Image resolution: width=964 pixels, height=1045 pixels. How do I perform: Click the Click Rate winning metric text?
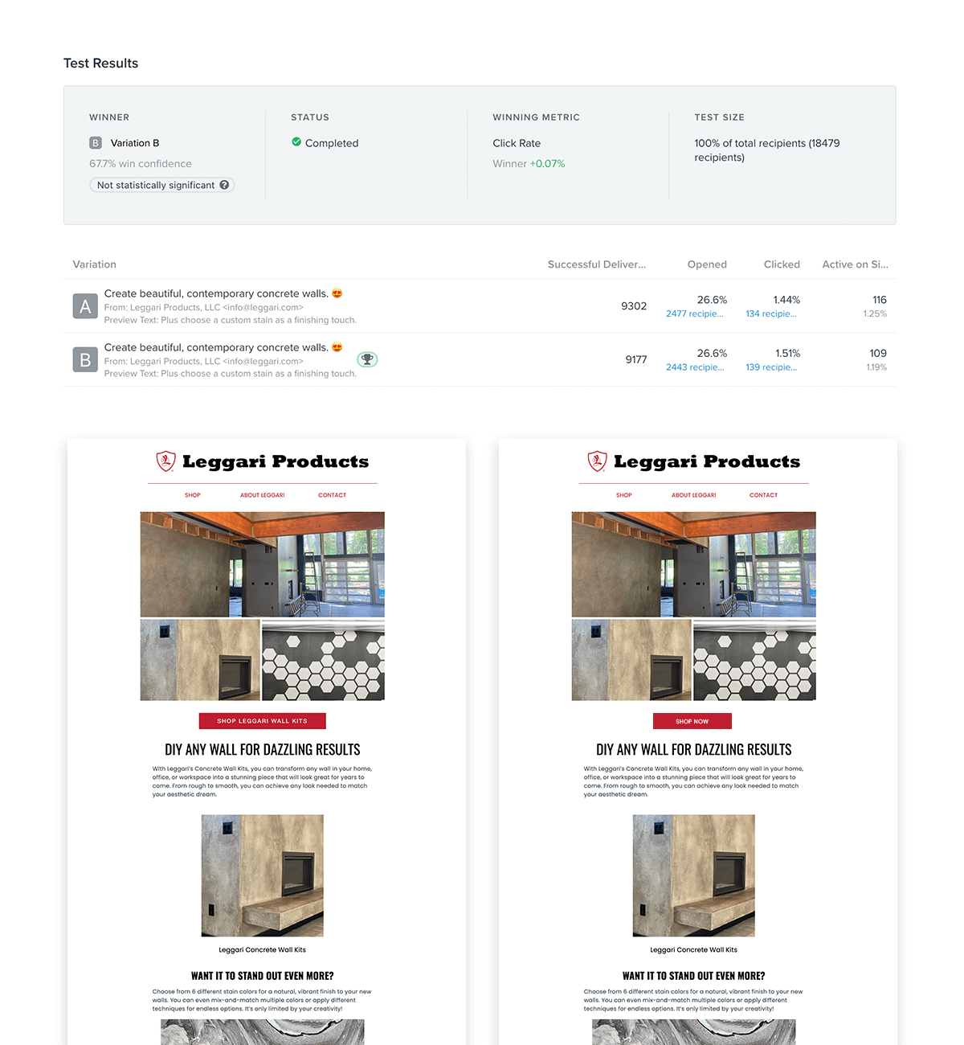click(x=517, y=143)
